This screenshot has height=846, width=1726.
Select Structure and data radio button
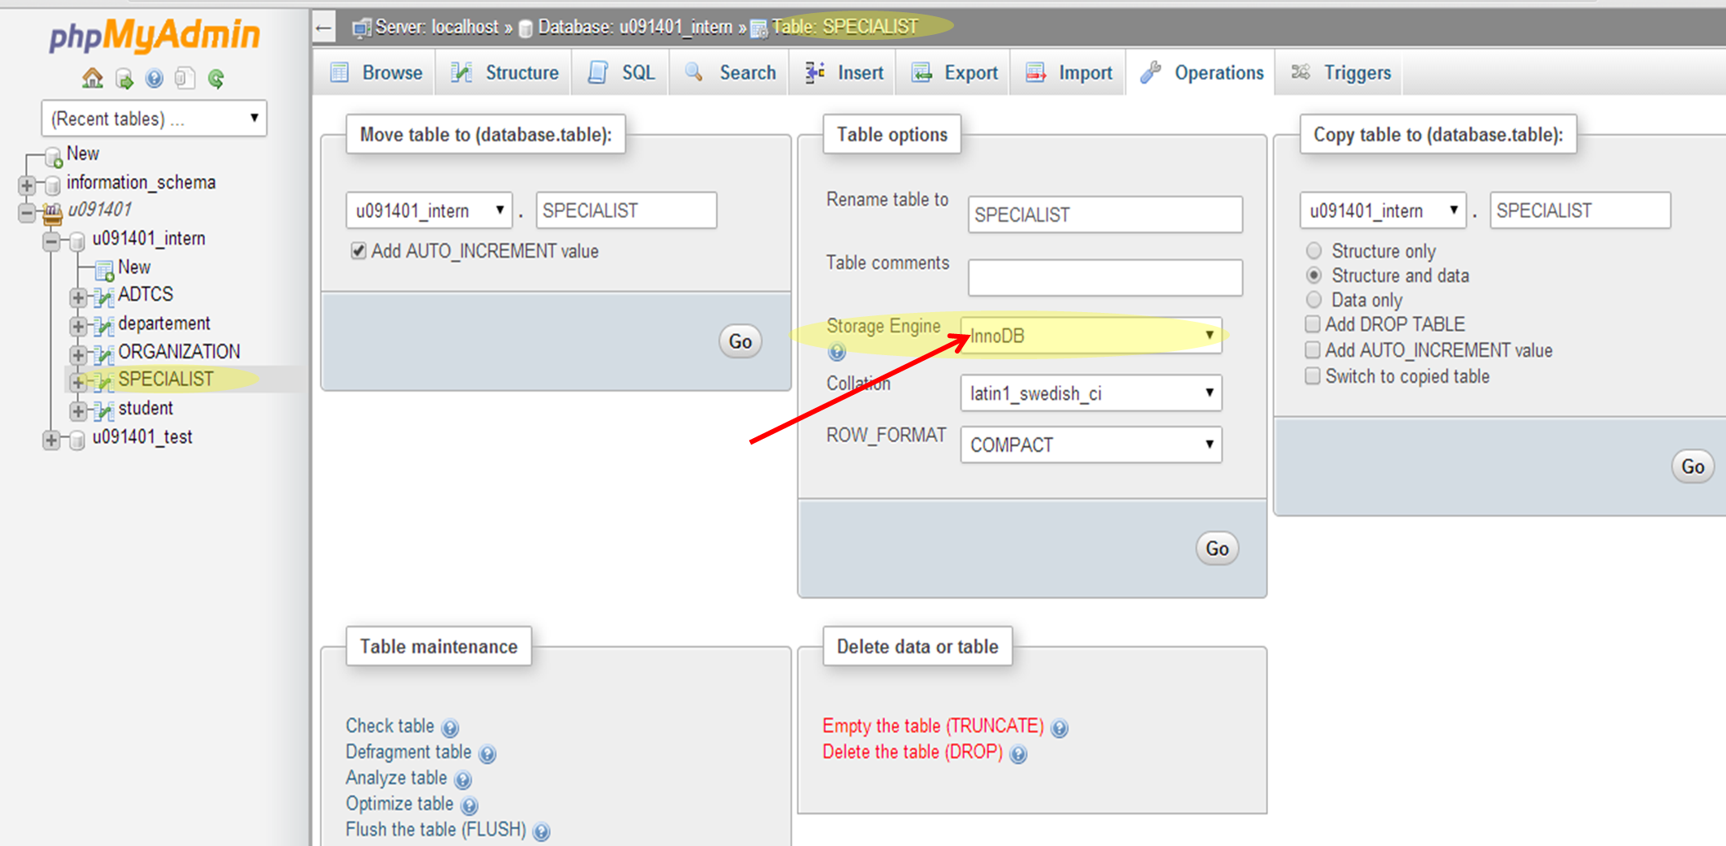(1314, 275)
